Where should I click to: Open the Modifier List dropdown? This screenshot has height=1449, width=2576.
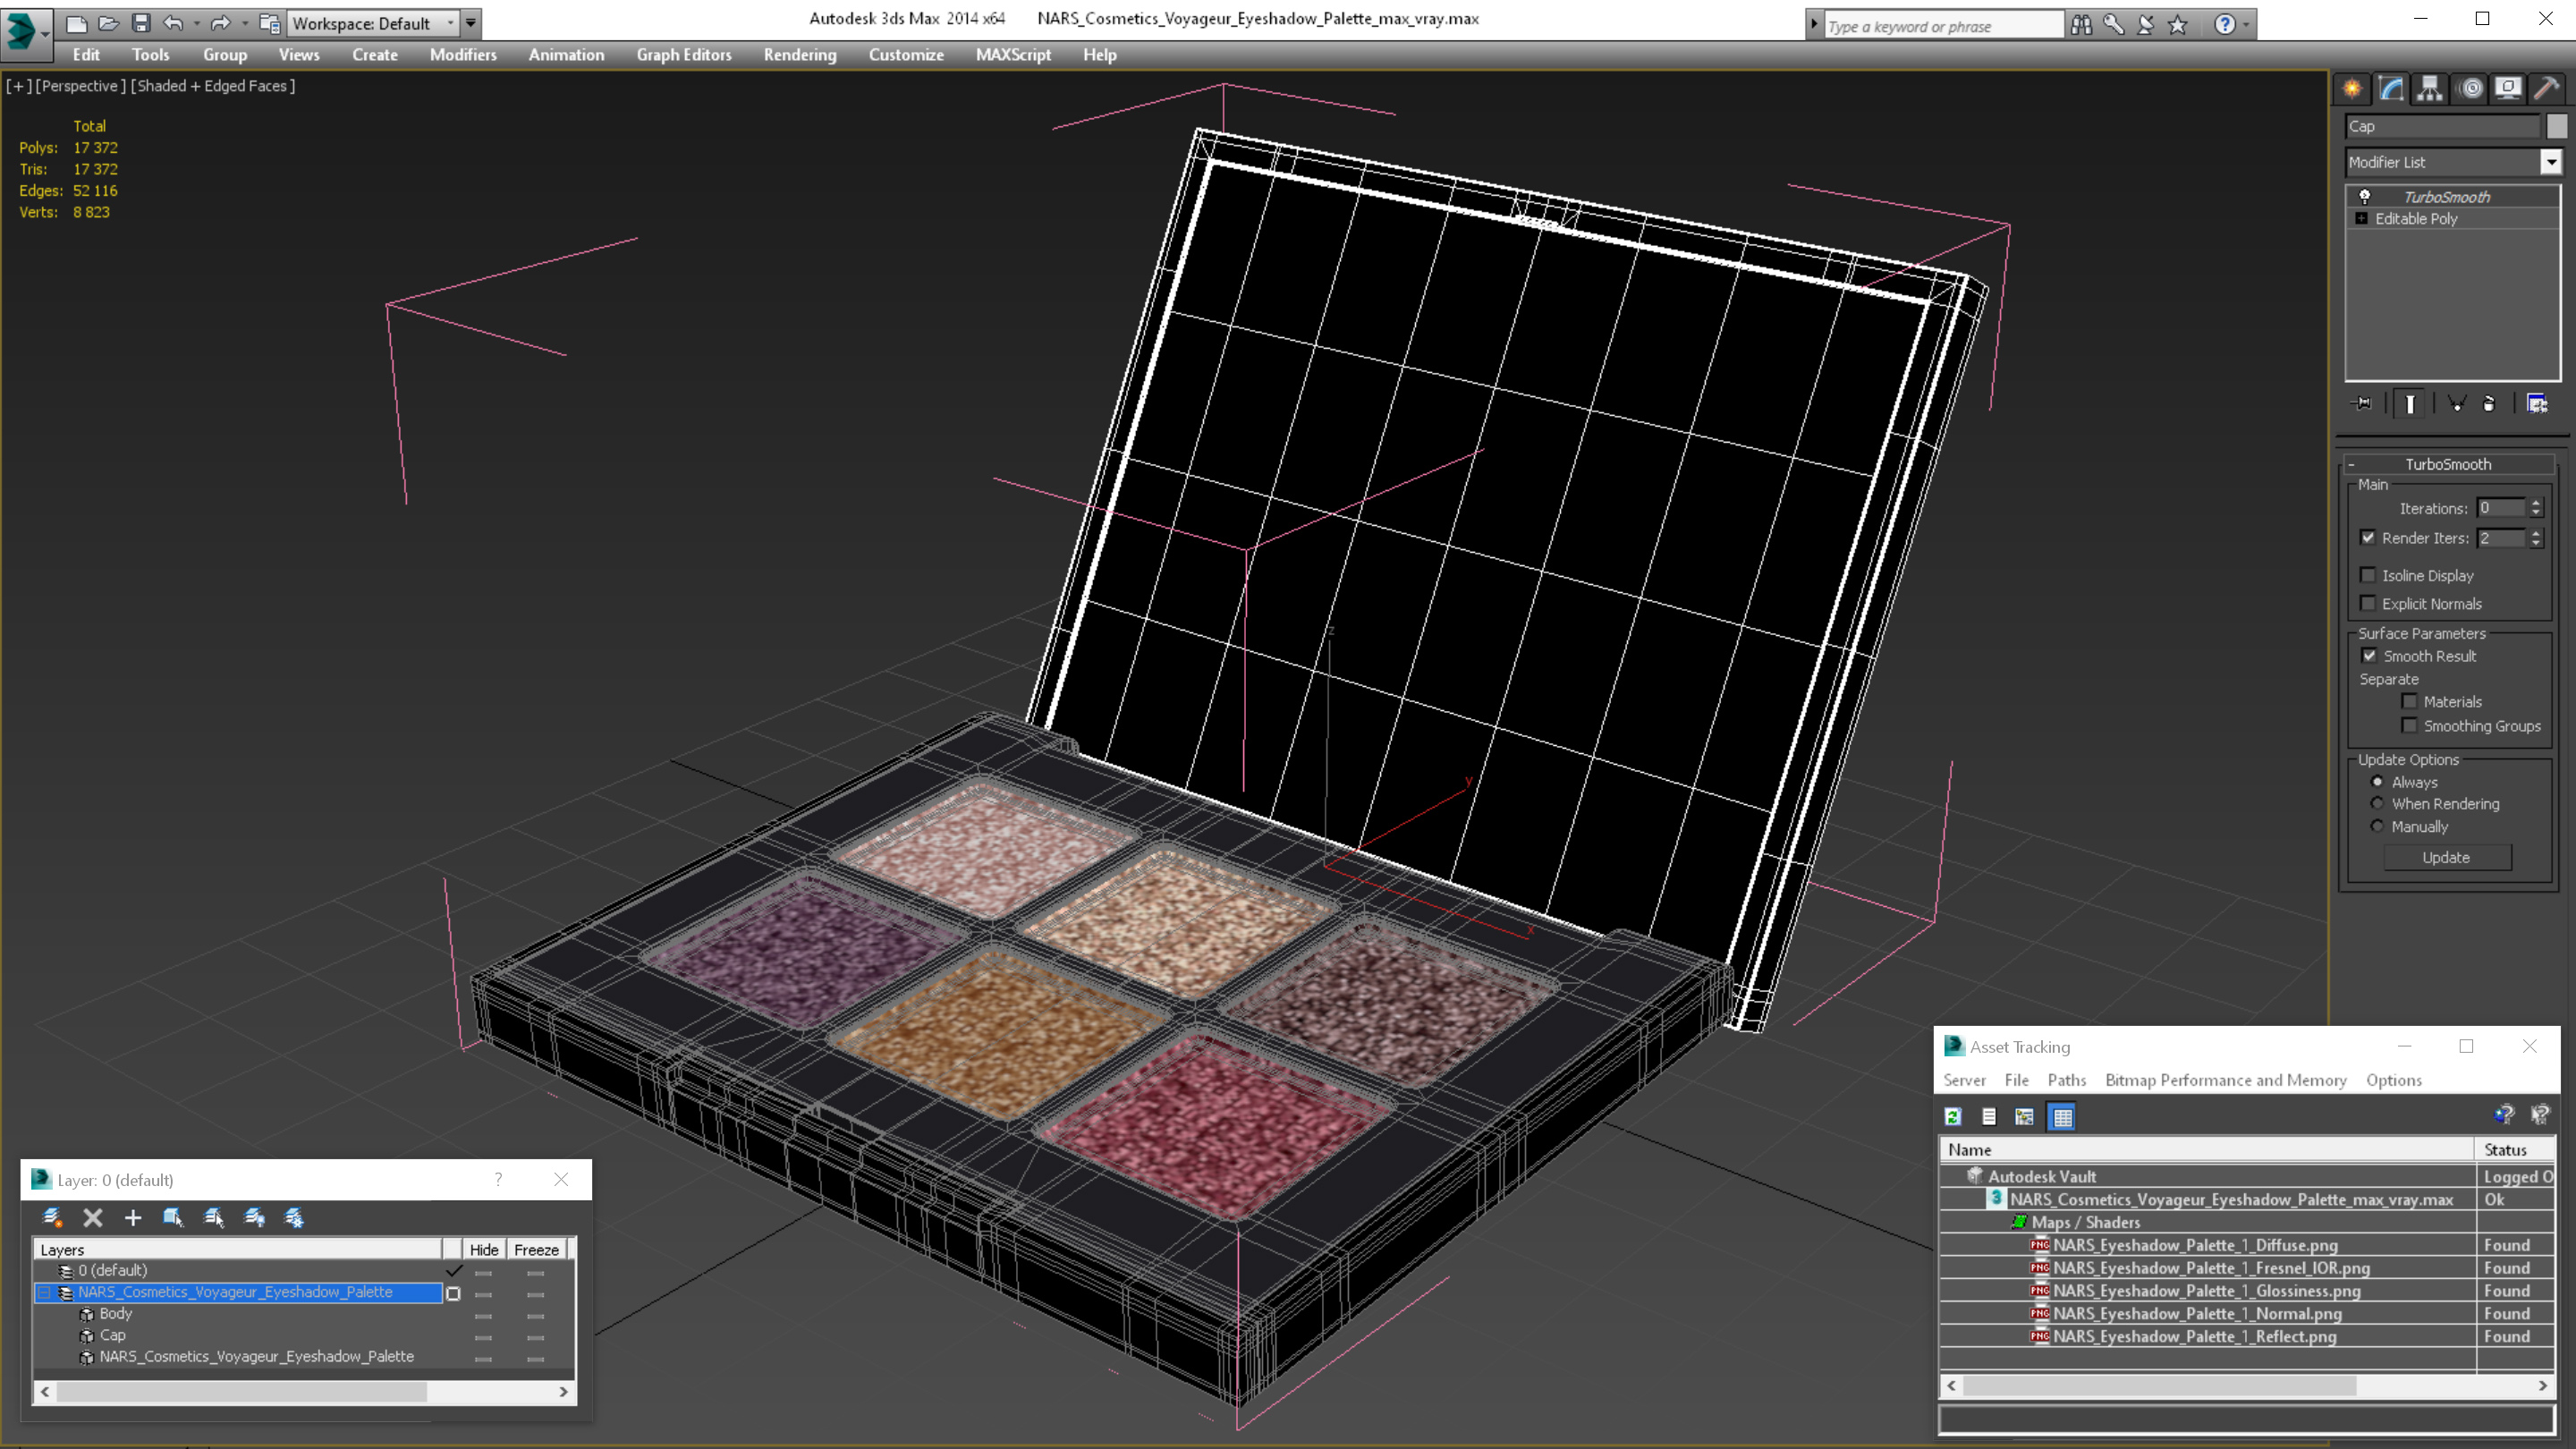coord(2551,162)
